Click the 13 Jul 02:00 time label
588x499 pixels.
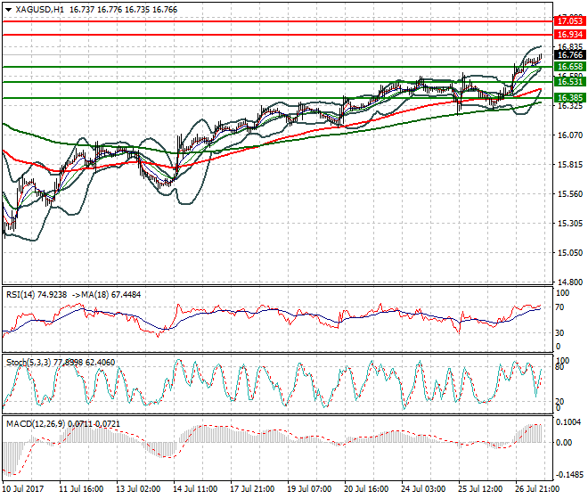click(x=138, y=489)
